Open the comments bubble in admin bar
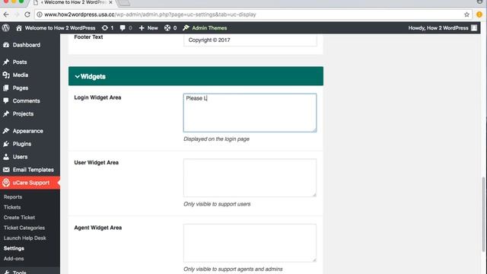Image resolution: width=487 pixels, height=274 pixels. (123, 28)
